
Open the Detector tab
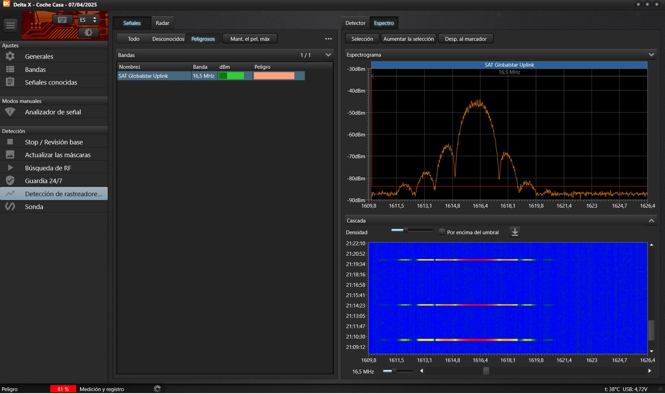pyautogui.click(x=355, y=23)
